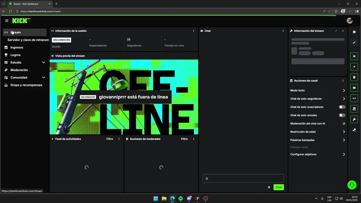Click the SIN CONEXIÓN session badge
The height and width of the screenshot is (203, 361).
click(x=61, y=40)
